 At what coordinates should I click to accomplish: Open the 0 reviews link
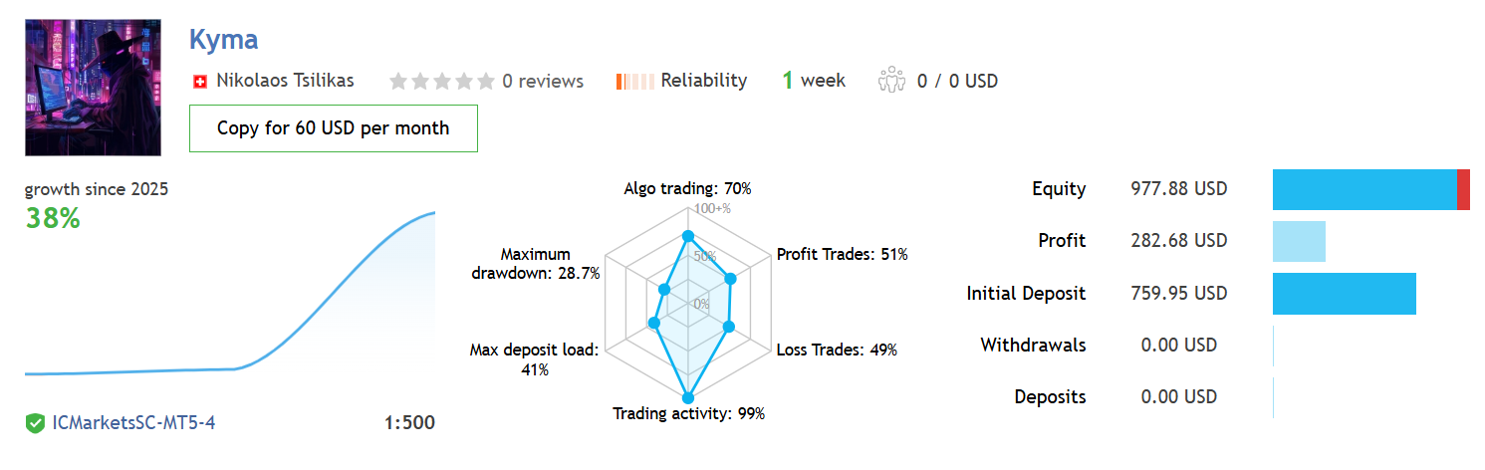(x=543, y=82)
